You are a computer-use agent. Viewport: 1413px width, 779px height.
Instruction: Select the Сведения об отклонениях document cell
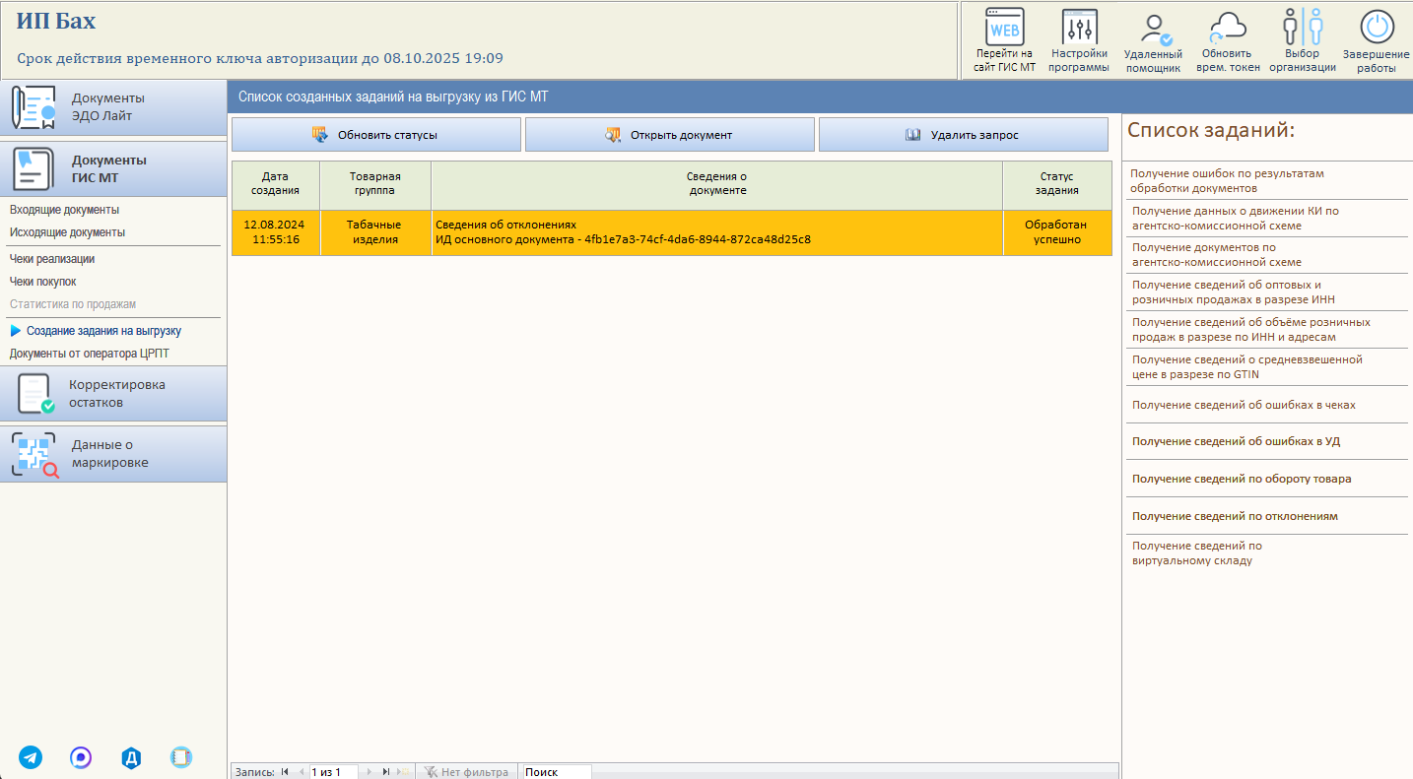point(716,232)
